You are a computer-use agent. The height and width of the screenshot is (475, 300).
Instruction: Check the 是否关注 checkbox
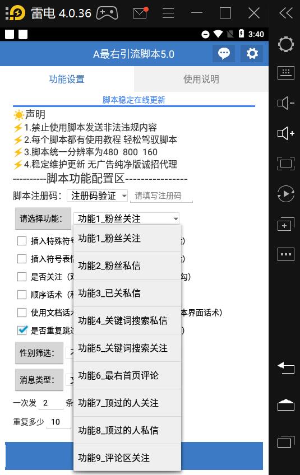pos(22,277)
